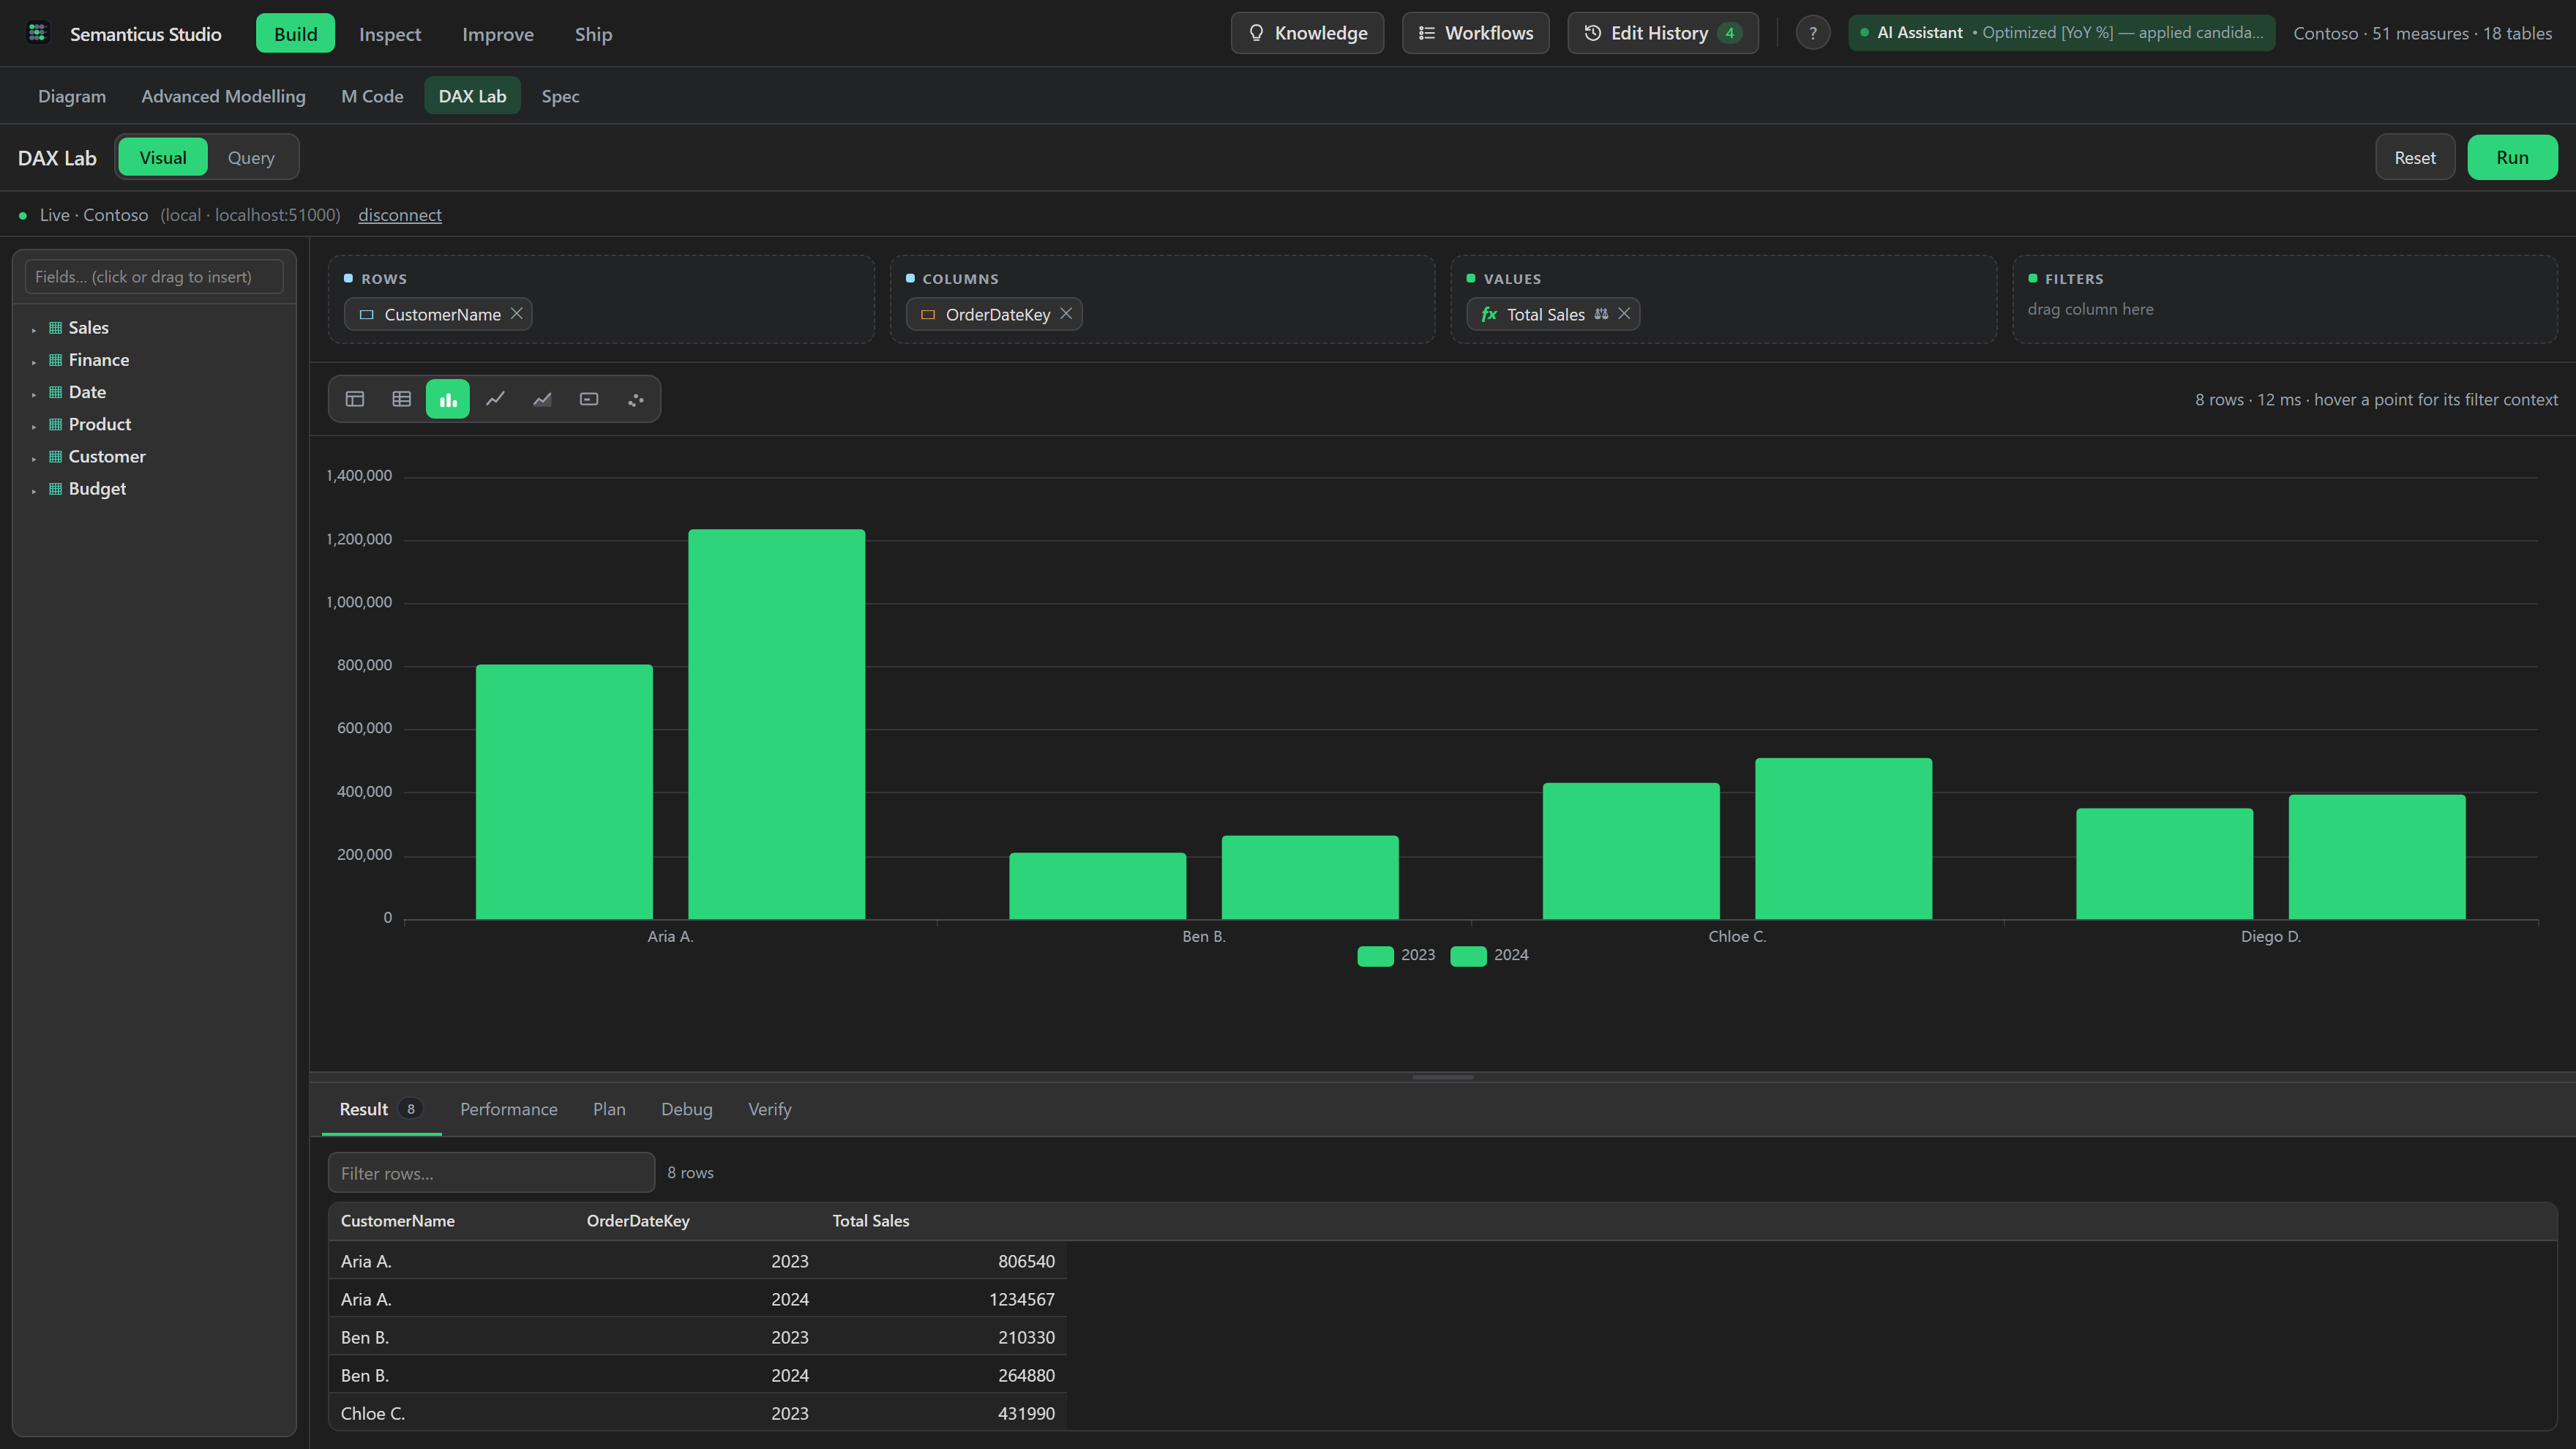Select the Result tab
Screen dimensions: 2576x1449
pyautogui.click(x=381, y=1109)
